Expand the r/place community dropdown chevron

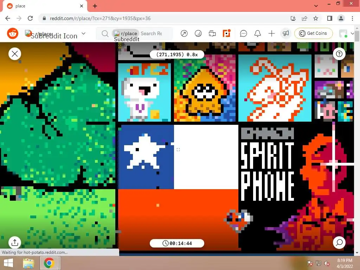(84, 33)
